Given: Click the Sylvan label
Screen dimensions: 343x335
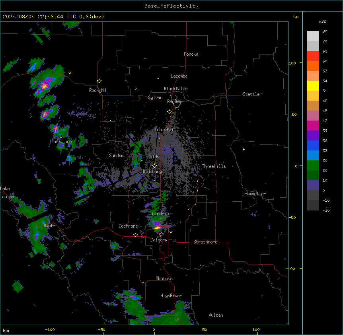Looking at the screenshot, I should tap(155, 97).
